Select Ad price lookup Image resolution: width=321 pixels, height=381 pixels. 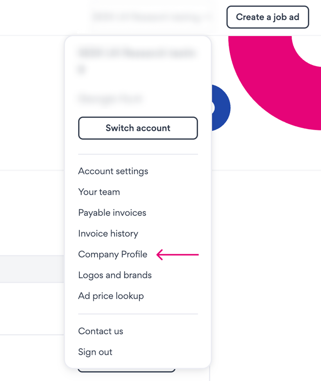click(111, 296)
